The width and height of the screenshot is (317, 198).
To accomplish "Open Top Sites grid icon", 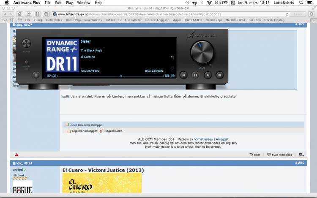I will click(x=19, y=20).
